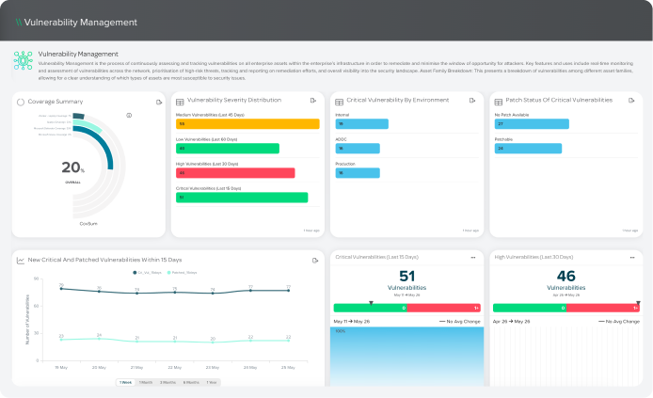Click the green Low Vulnerabilities bar
The height and width of the screenshot is (398, 653).
228,149
